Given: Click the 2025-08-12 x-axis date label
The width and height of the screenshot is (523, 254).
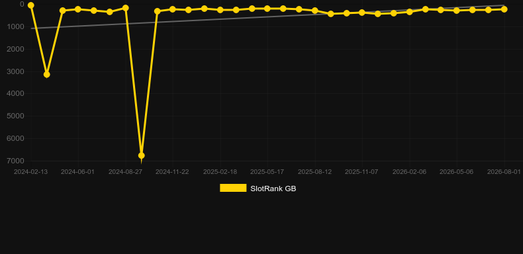Looking at the screenshot, I should pos(315,172).
